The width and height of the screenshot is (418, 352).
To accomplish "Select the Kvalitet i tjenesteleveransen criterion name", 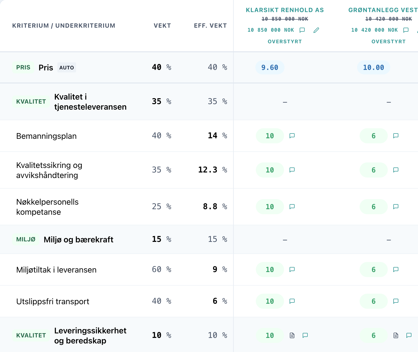I will [90, 102].
